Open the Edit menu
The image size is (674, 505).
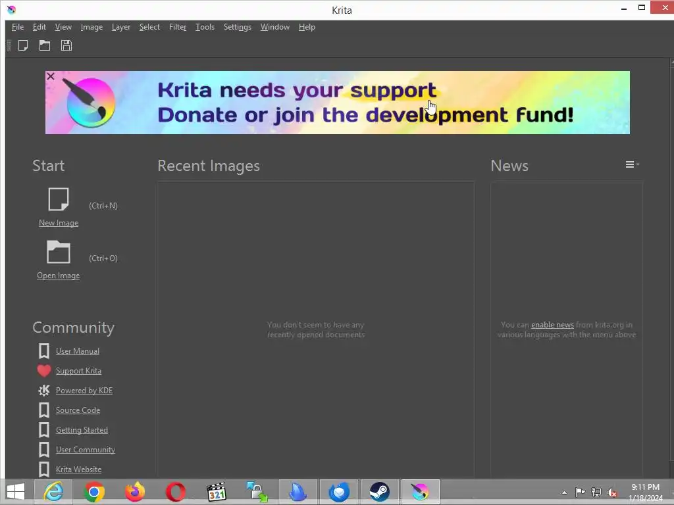click(x=39, y=27)
